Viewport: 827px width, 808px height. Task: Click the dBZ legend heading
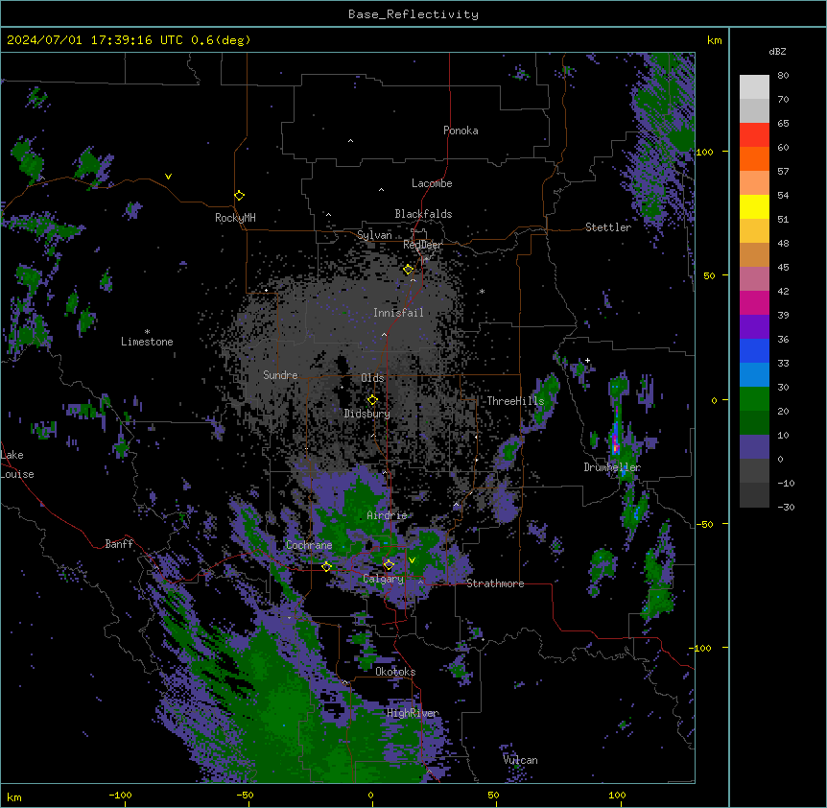pos(777,52)
